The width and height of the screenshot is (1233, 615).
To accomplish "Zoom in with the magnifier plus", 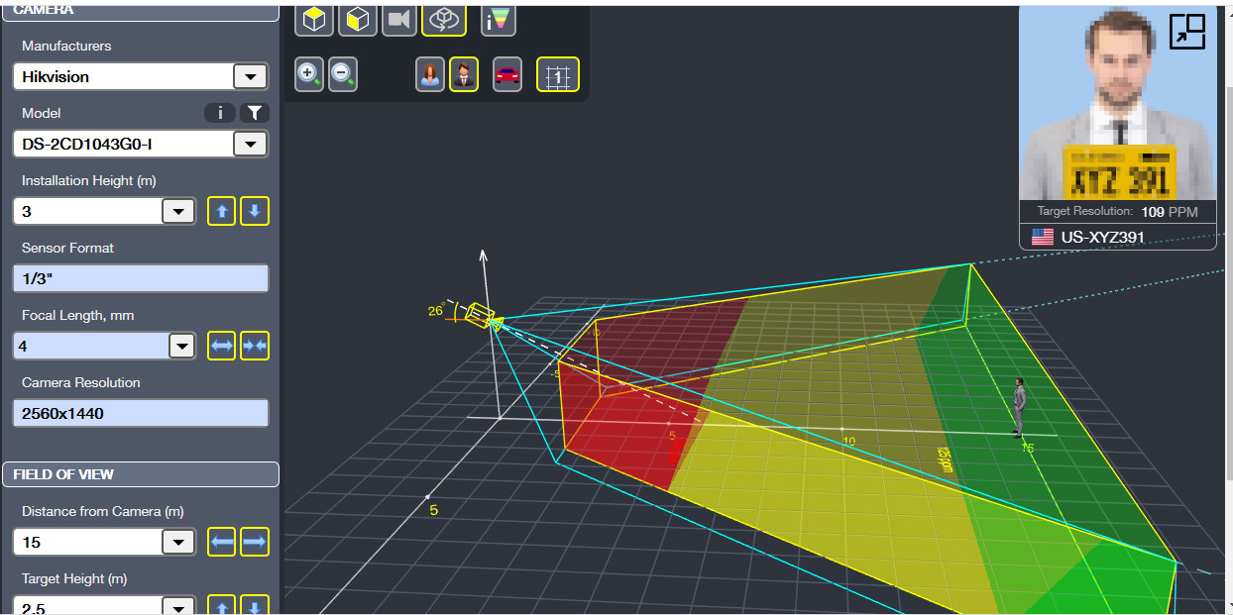I will pos(309,74).
